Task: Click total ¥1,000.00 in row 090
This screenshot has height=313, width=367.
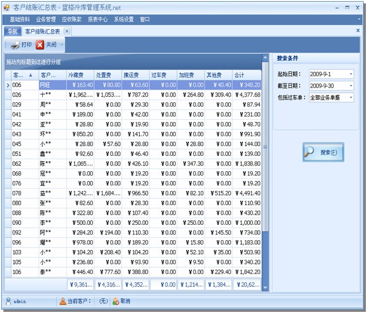Action: click(247, 223)
